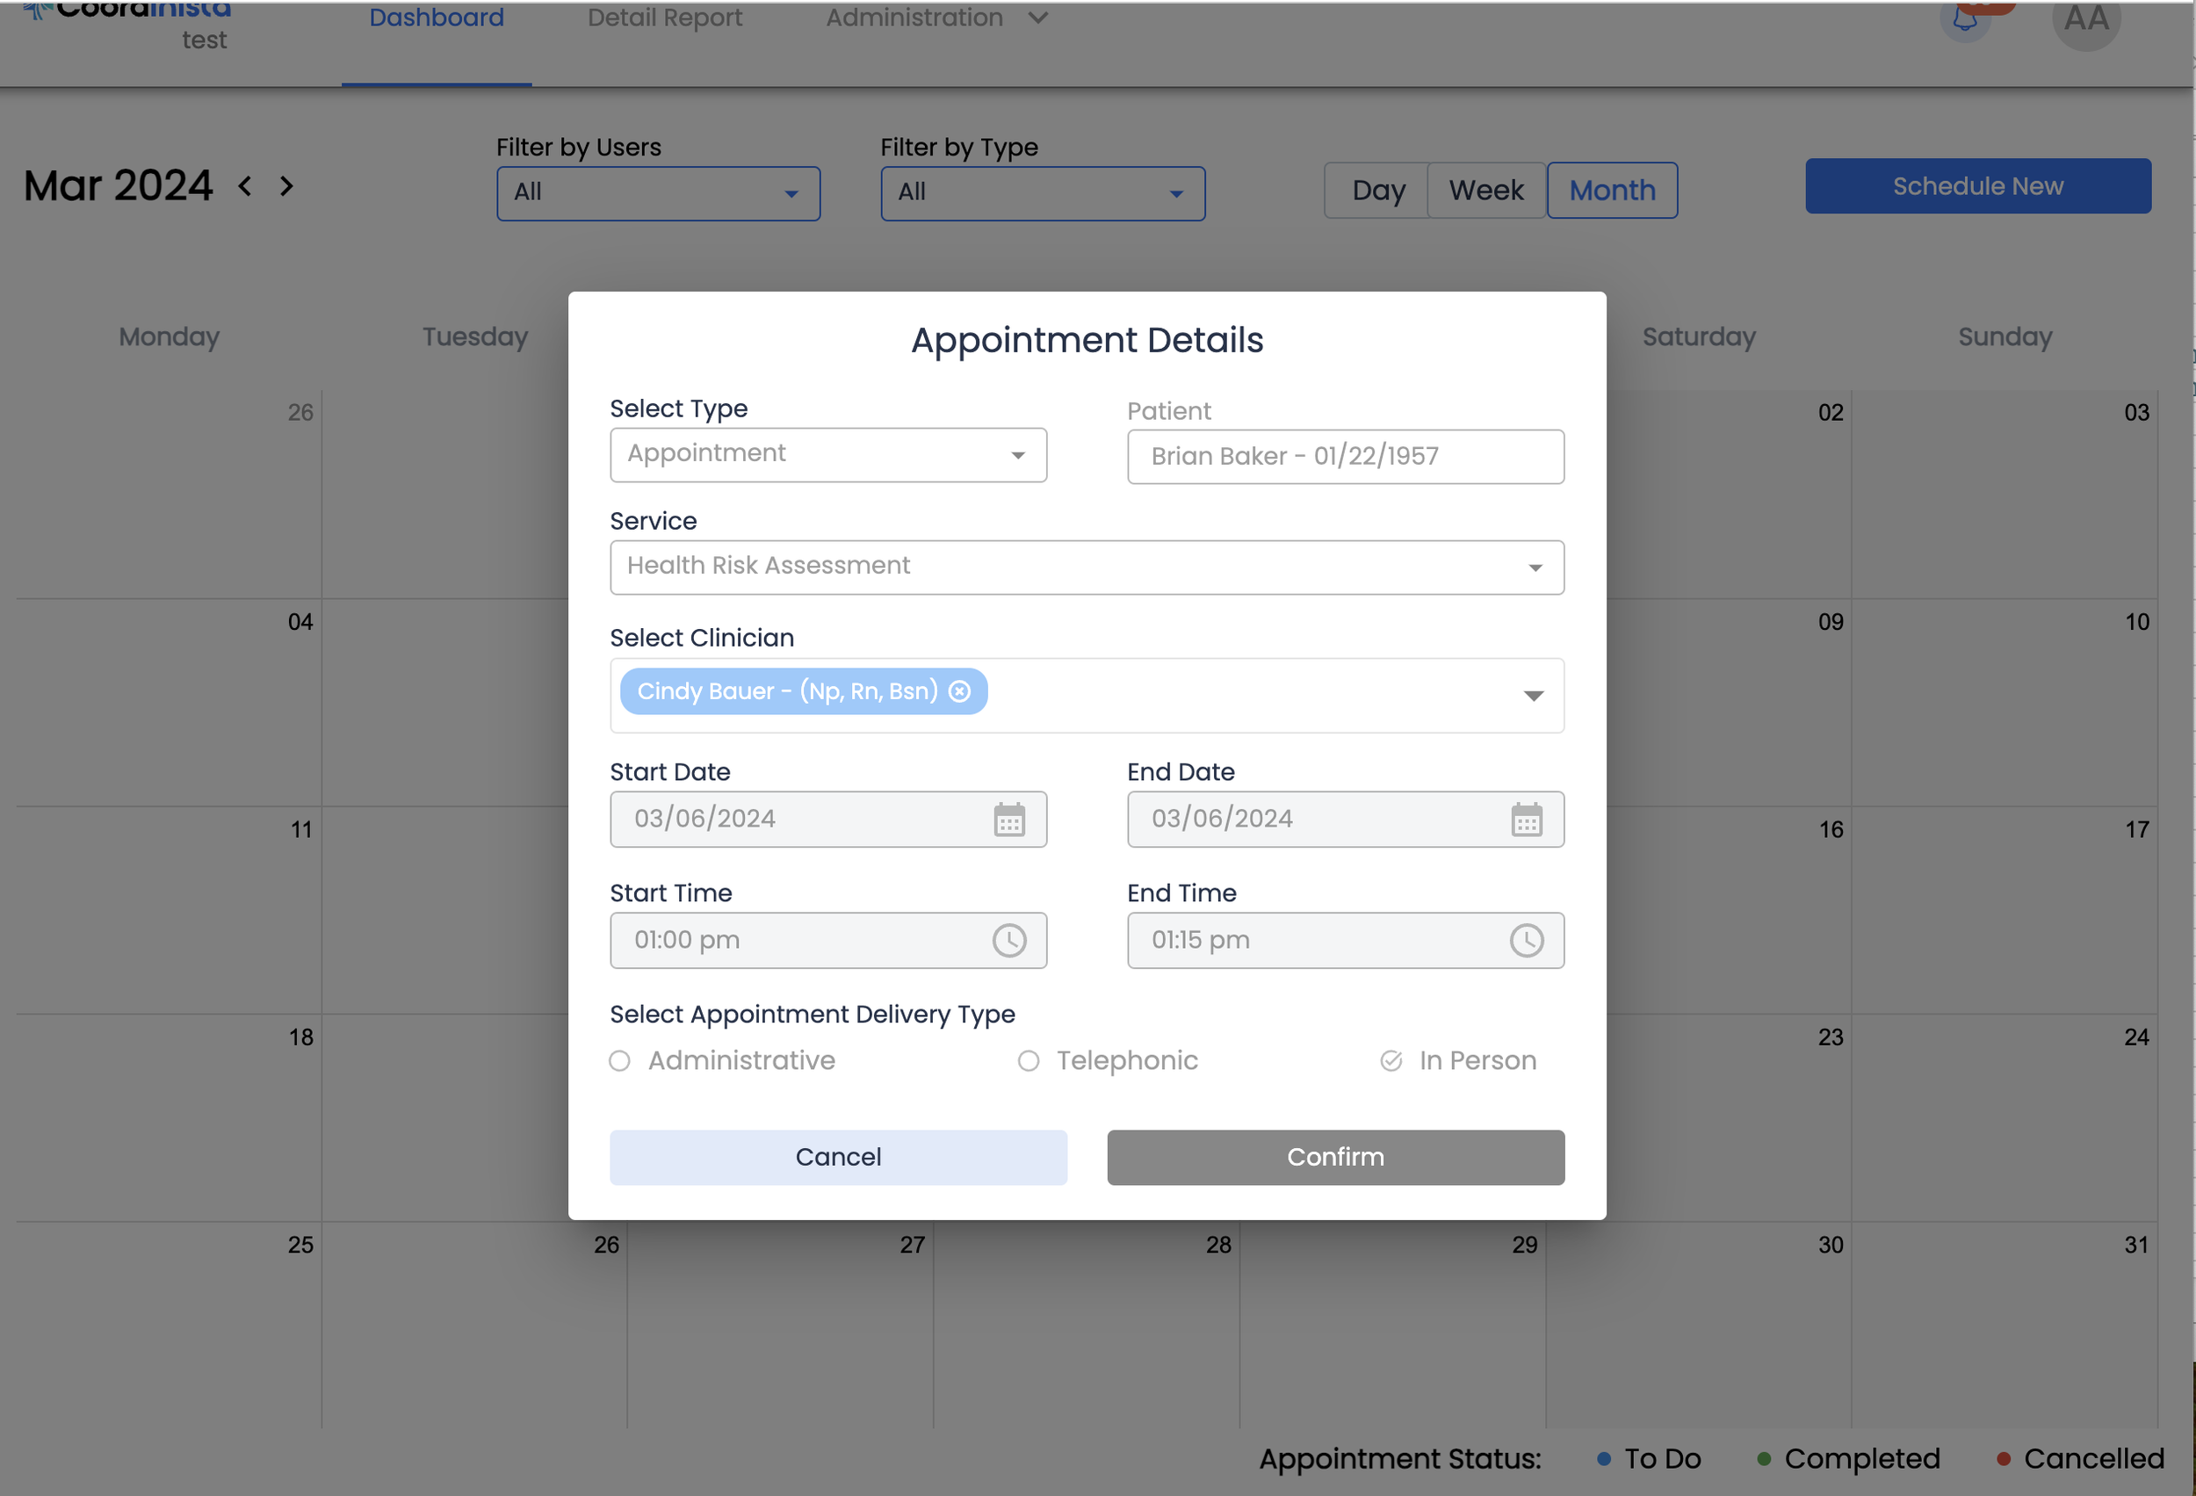The image size is (2196, 1496).
Task: Expand the Select Clinician dropdown arrow
Action: (1533, 696)
